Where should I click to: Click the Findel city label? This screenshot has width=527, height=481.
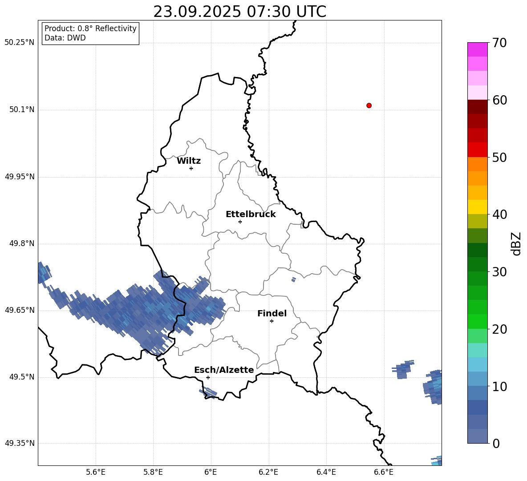pos(272,313)
